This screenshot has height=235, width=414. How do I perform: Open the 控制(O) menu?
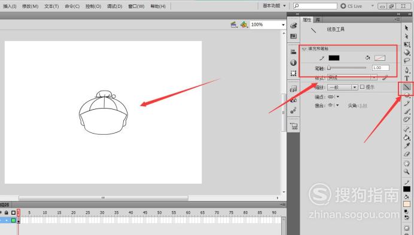pos(93,6)
